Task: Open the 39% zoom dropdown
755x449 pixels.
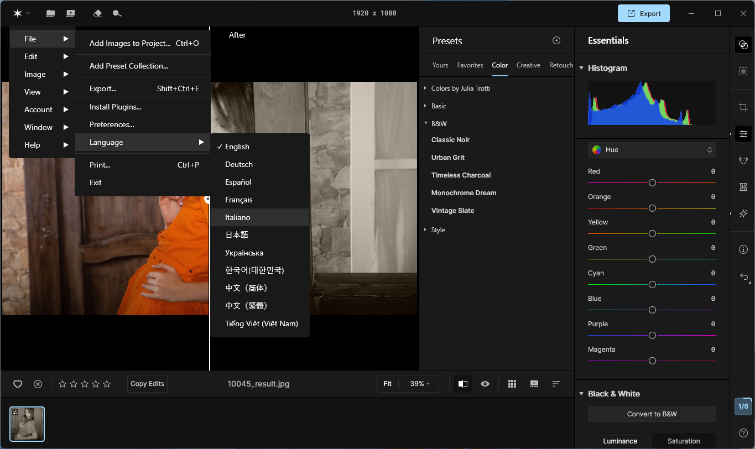Action: tap(420, 384)
